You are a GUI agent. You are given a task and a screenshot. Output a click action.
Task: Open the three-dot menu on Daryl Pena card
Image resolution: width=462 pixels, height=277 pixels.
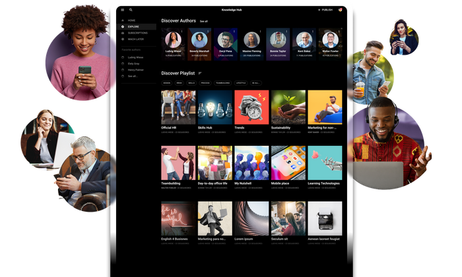(234, 31)
